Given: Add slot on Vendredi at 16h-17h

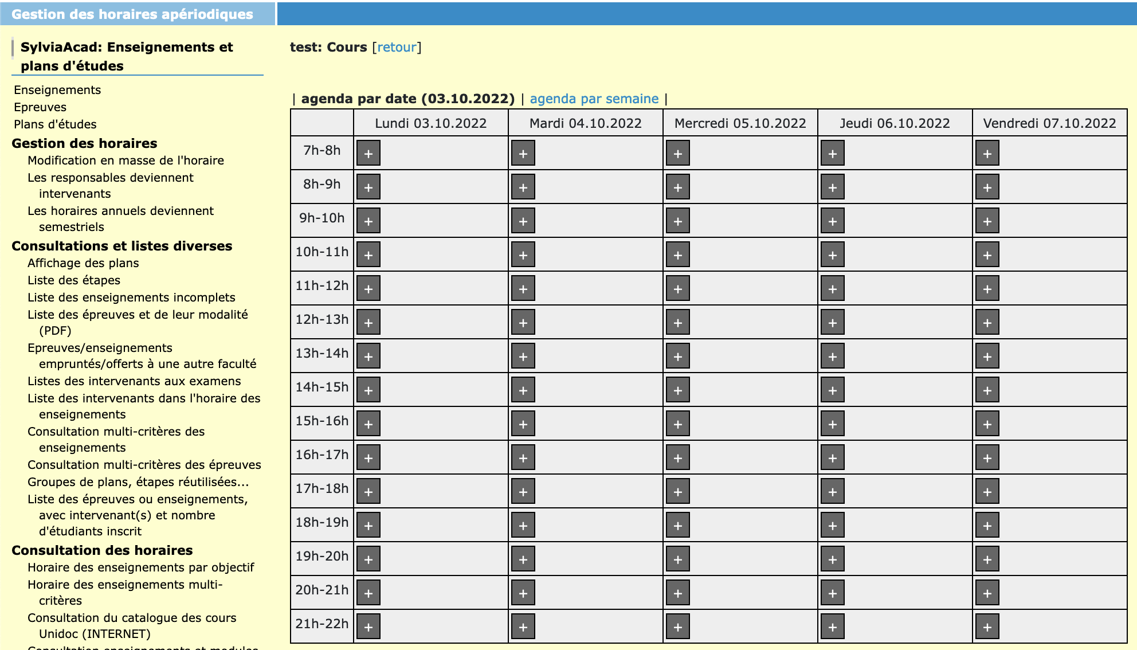Looking at the screenshot, I should point(987,458).
